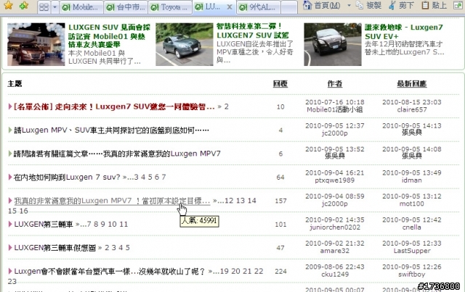This screenshot has height=292, width=465.
Task: Go to page 22 of 台塑汽車 thread
Action: (259, 271)
